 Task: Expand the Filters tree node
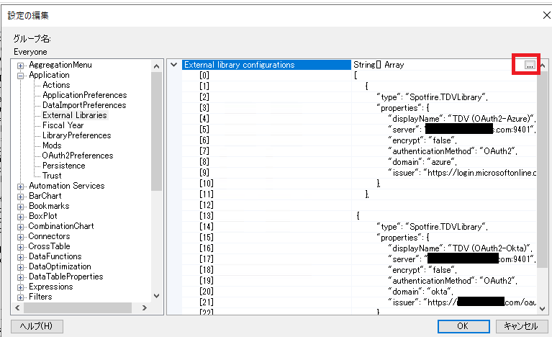(x=20, y=297)
